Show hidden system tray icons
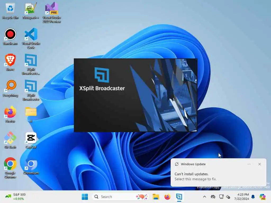 [205, 197]
